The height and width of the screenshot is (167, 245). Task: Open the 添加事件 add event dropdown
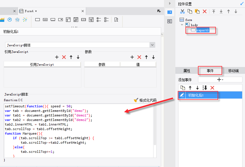(x=220, y=80)
